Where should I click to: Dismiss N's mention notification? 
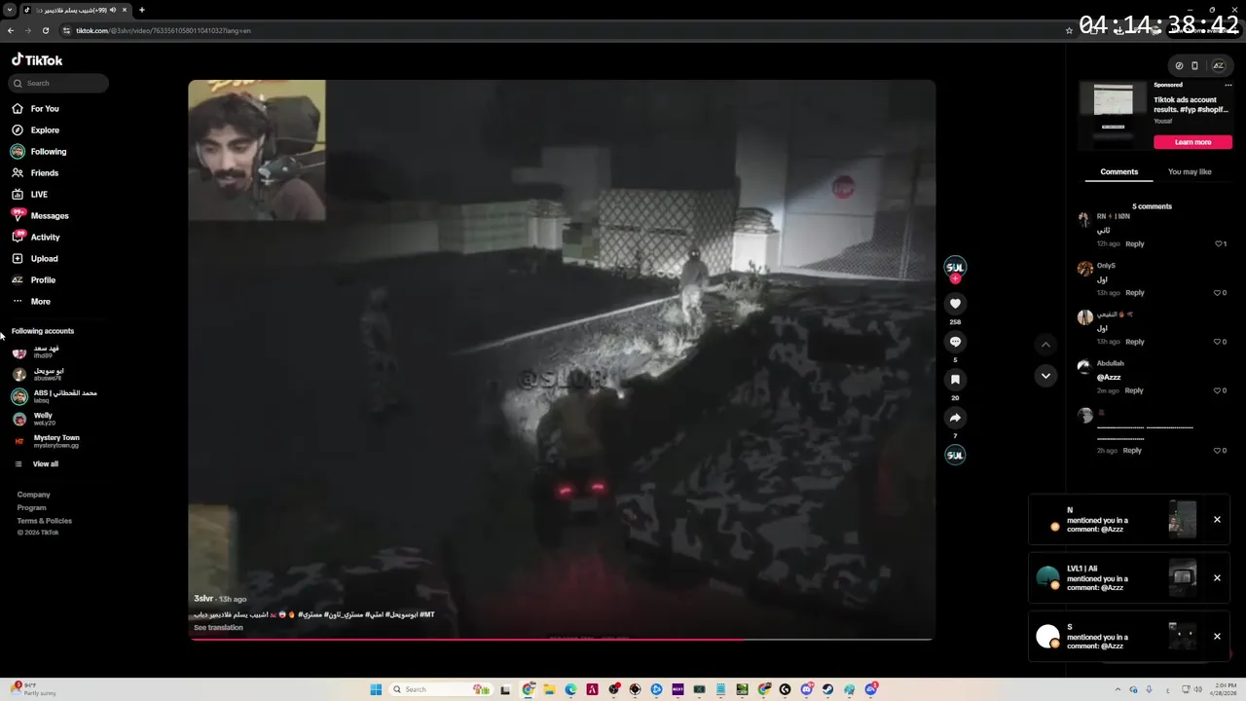(x=1217, y=520)
